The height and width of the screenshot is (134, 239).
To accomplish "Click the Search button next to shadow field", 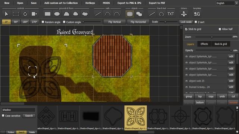I will click(29, 116).
